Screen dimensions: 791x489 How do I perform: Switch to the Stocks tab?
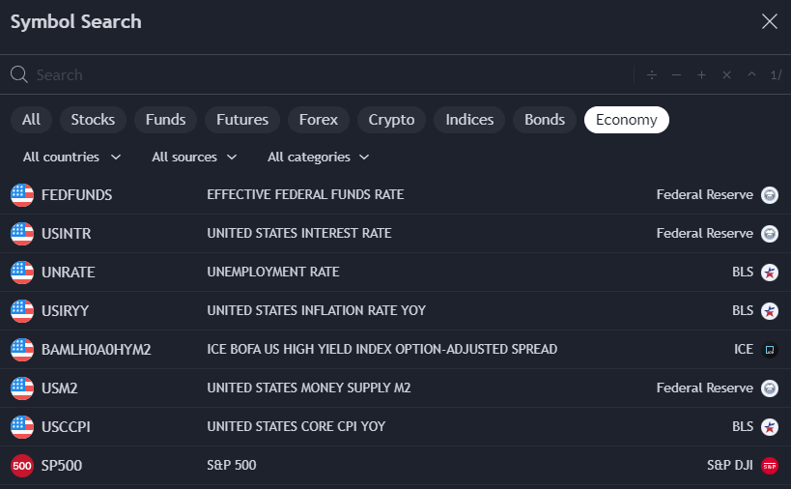93,120
